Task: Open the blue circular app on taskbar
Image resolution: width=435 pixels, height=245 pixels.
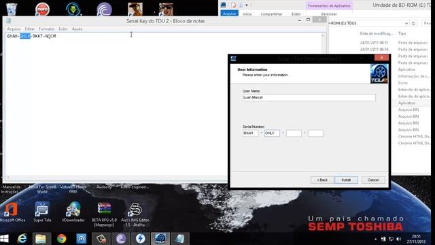Action: (82, 239)
